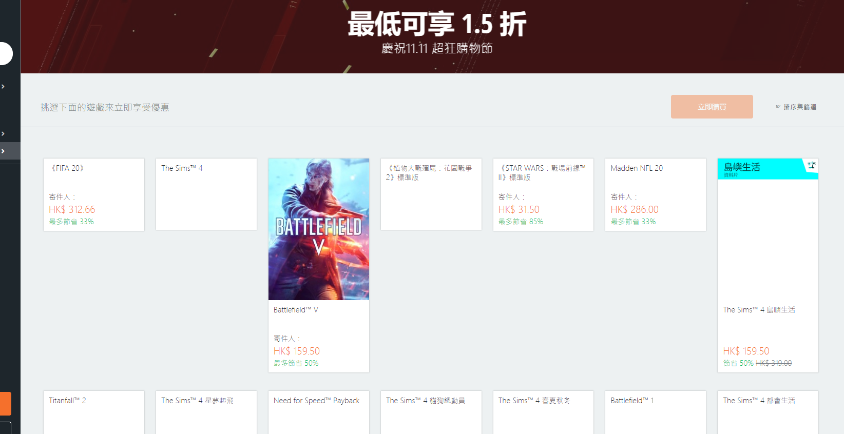Click the sort and filter icon
844x434 pixels.
pos(778,107)
